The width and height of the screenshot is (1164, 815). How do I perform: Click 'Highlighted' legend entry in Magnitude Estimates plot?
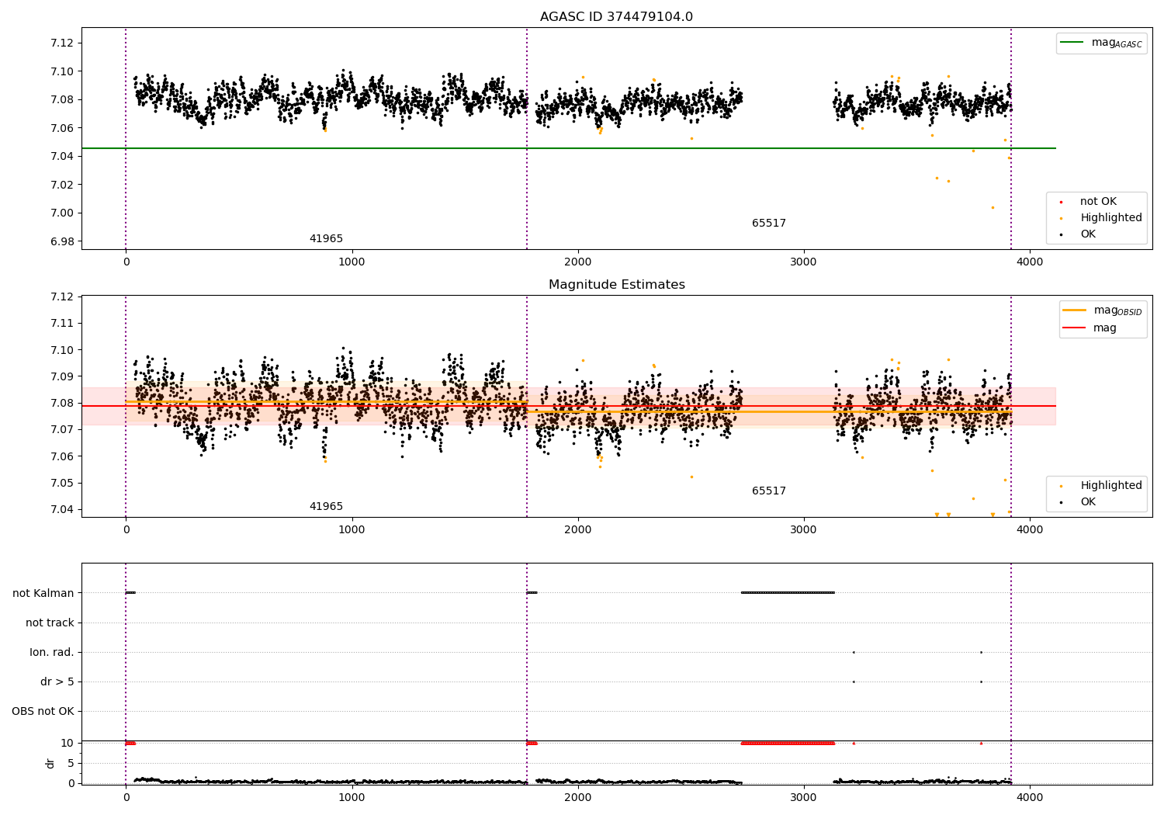click(x=1110, y=486)
